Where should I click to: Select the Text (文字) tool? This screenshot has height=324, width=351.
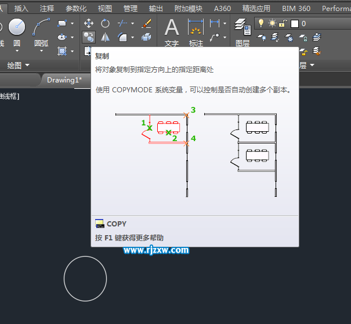click(x=172, y=31)
